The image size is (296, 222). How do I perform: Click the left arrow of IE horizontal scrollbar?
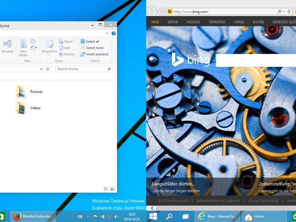click(x=152, y=208)
